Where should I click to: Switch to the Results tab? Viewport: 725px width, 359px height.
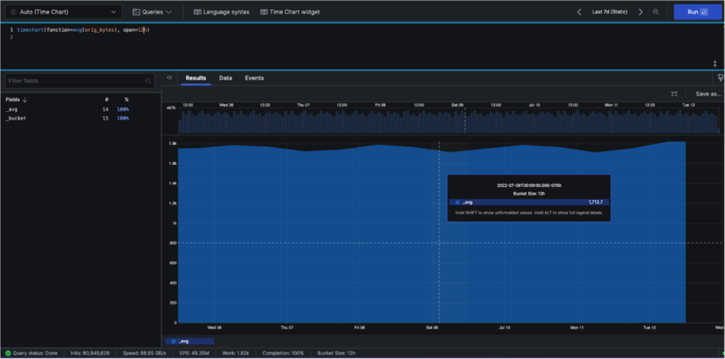[195, 78]
